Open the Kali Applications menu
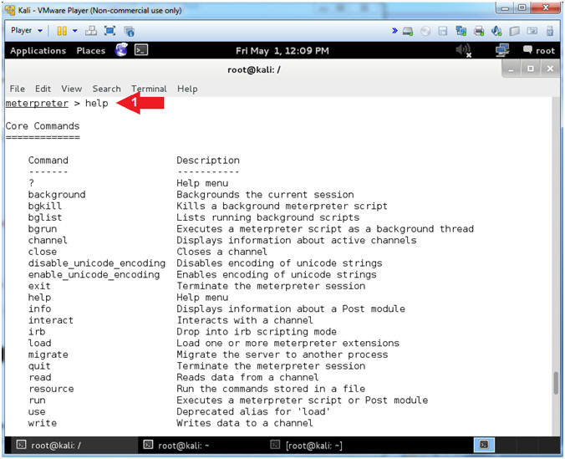This screenshot has width=565, height=459. click(38, 51)
